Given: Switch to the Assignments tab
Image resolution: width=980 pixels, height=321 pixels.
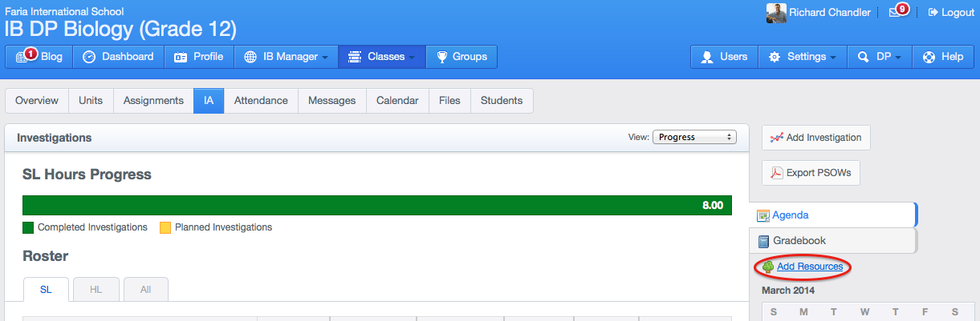Looking at the screenshot, I should pos(153,101).
